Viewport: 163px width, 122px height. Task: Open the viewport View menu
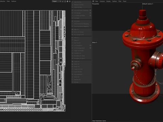(x=96, y=1)
